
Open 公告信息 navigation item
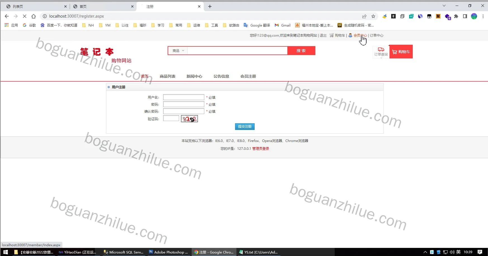221,76
